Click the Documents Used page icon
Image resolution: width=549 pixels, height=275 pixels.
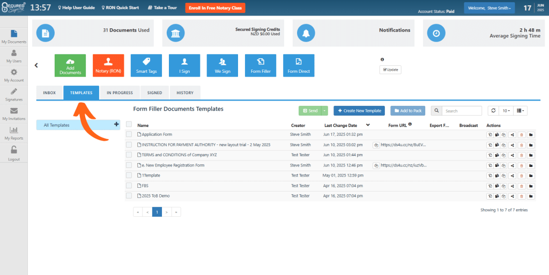pyautogui.click(x=46, y=33)
